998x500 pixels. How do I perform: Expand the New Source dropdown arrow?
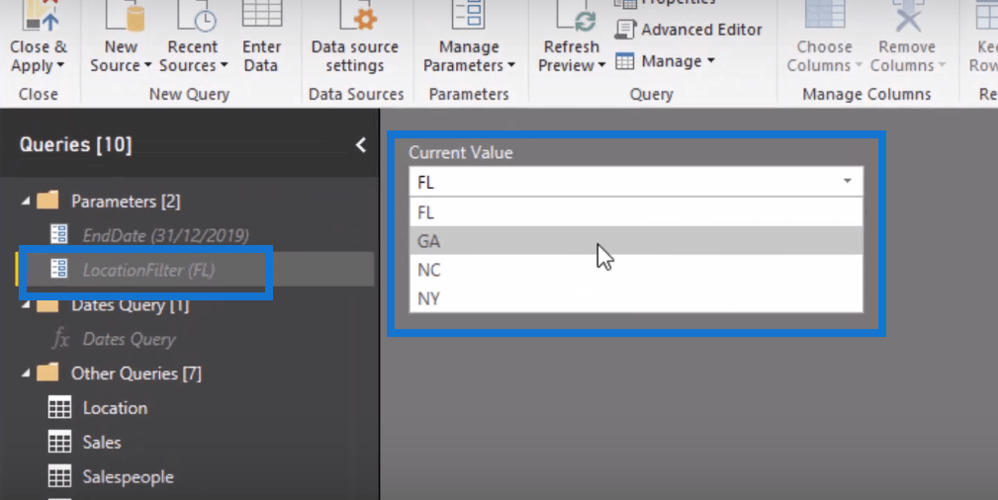(147, 65)
